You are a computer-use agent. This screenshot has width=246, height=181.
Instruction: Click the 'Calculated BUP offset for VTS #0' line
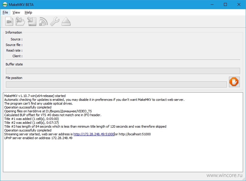pyautogui.click(x=53, y=115)
